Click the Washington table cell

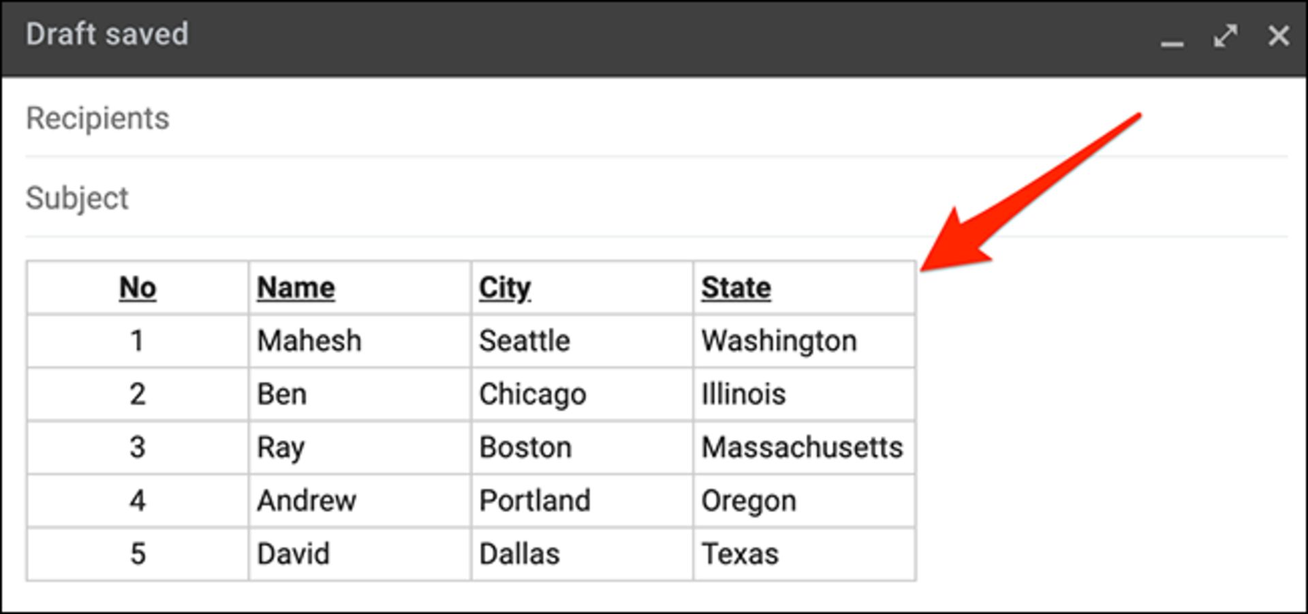(x=804, y=341)
